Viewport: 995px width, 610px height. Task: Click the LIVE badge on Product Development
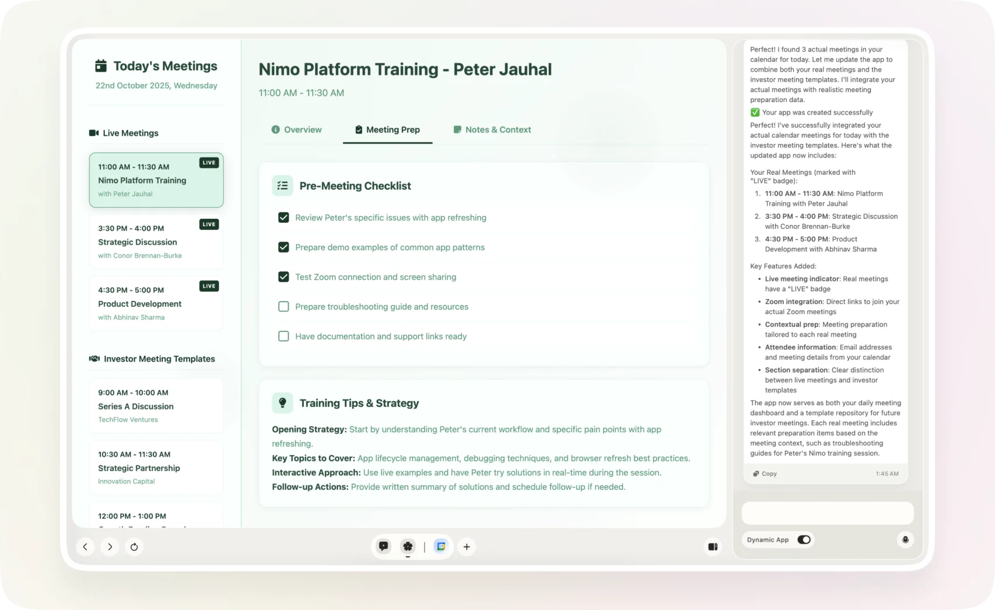tap(209, 286)
